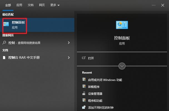This screenshot has height=111, width=169.
Task: Switch to the 全部 tab
Action: point(8,5)
